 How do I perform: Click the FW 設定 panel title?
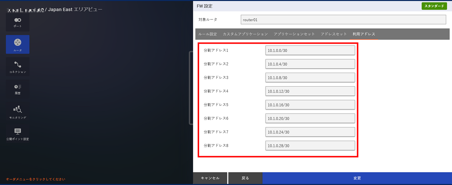coord(205,6)
